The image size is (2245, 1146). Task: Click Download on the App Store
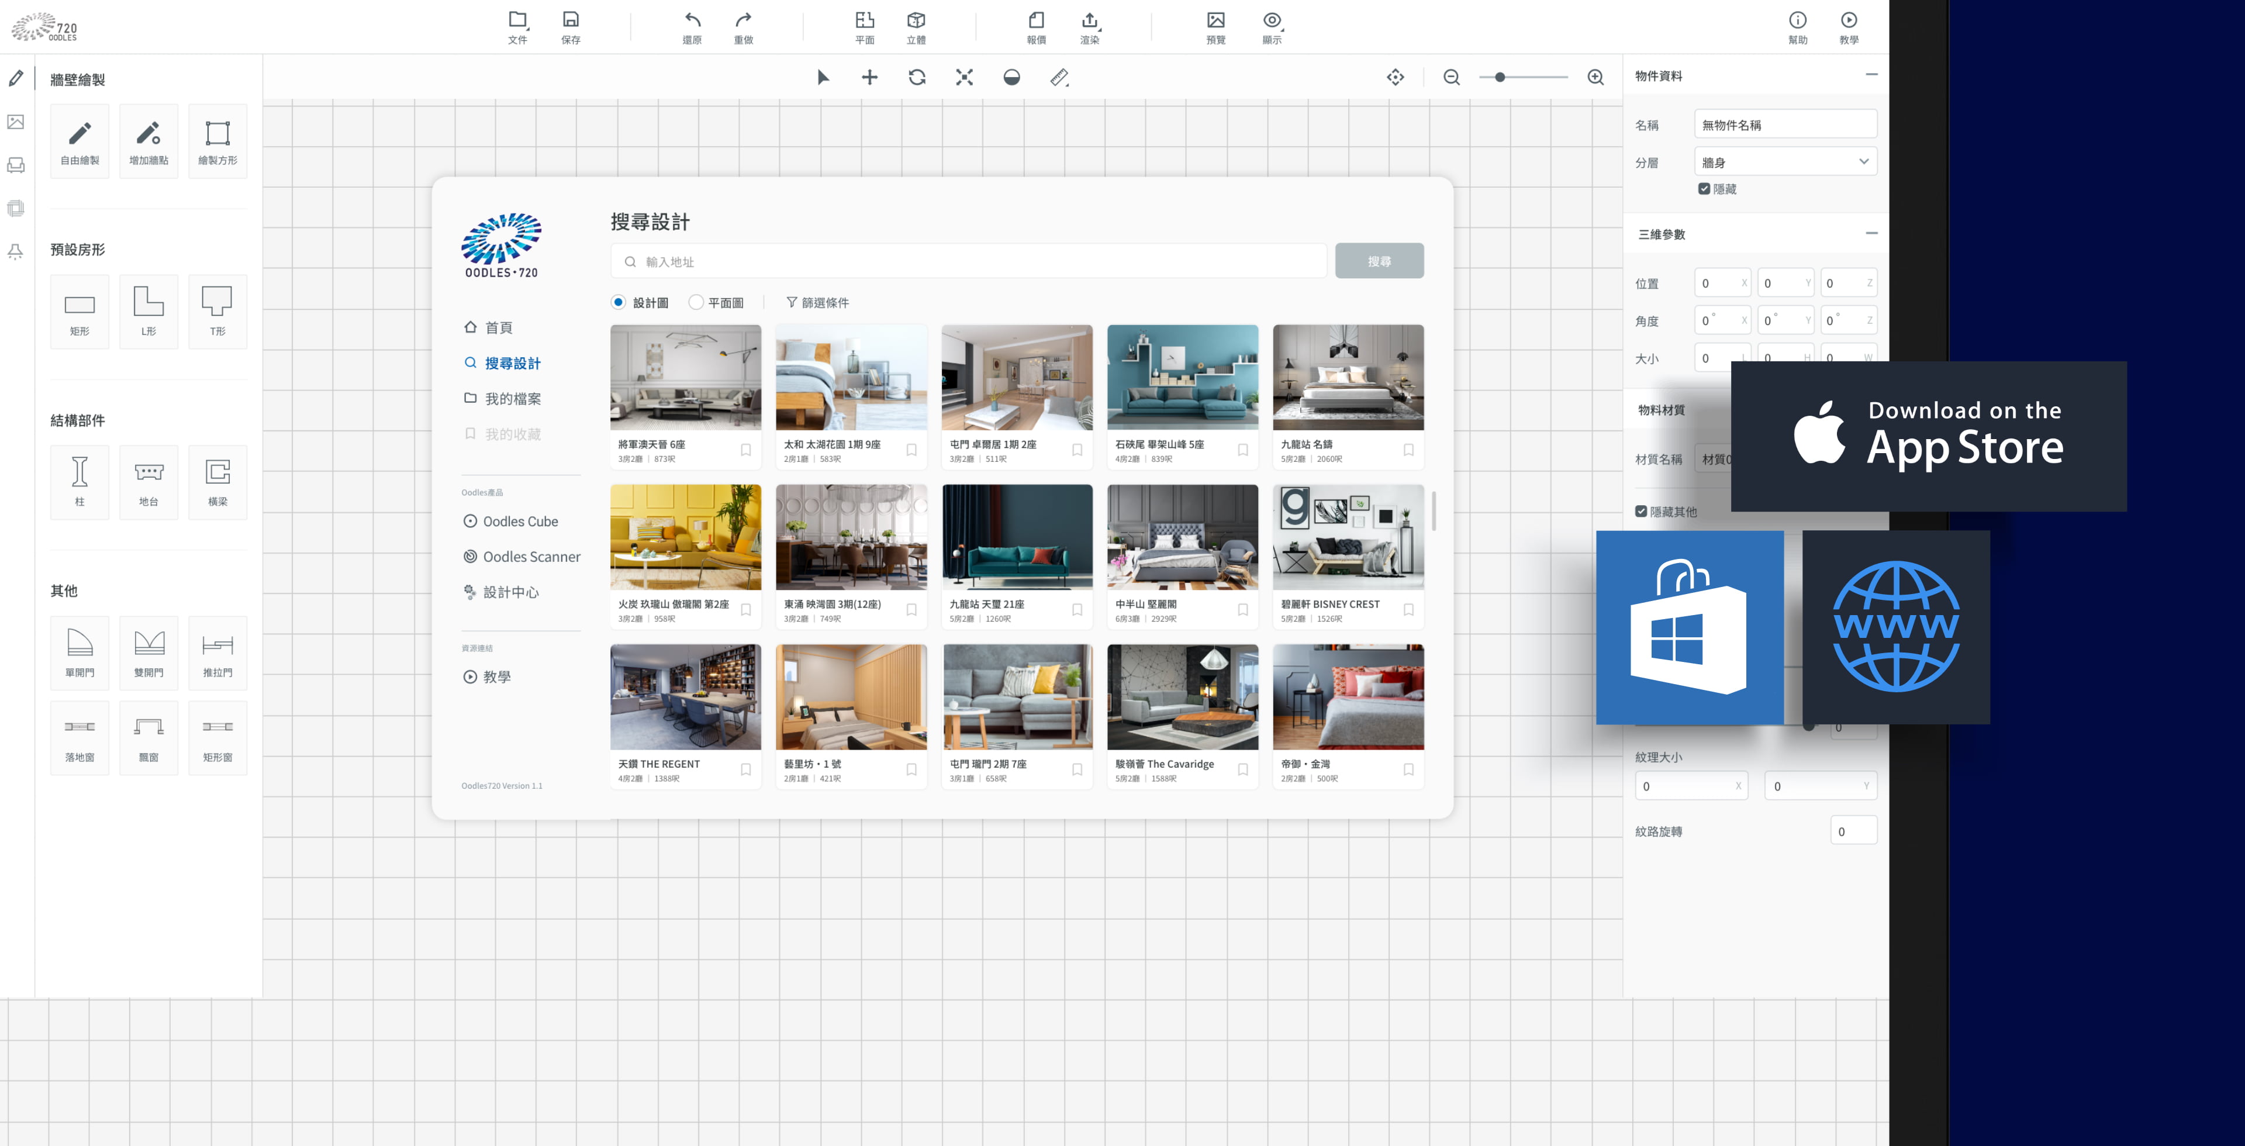coord(1929,437)
